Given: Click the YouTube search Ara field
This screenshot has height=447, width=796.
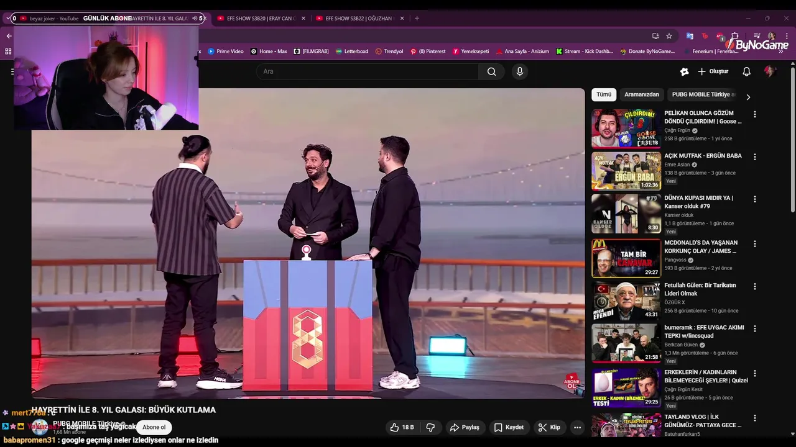Looking at the screenshot, I should [x=368, y=71].
